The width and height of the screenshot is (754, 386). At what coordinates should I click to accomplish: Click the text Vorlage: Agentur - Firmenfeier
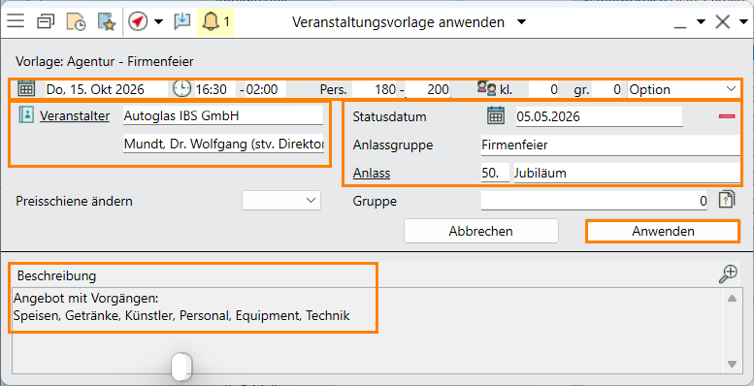pos(105,61)
